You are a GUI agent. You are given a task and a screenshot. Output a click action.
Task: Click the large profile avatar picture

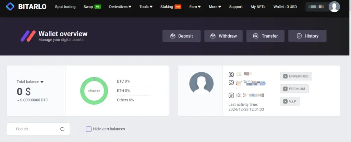pyautogui.click(x=202, y=84)
